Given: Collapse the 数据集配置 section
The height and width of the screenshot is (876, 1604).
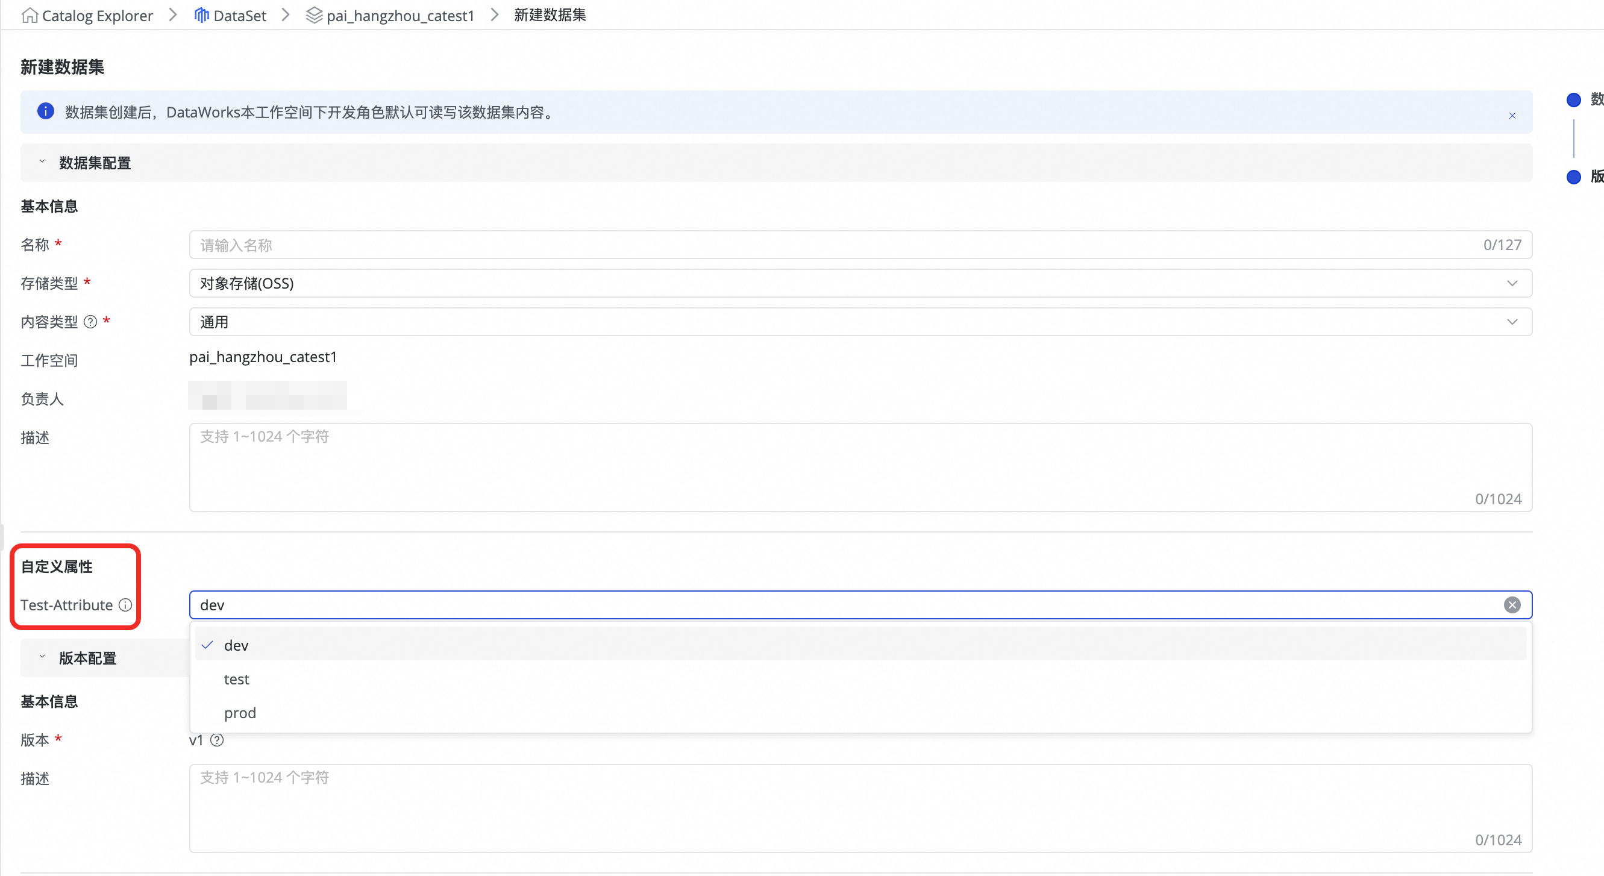Looking at the screenshot, I should 42,162.
